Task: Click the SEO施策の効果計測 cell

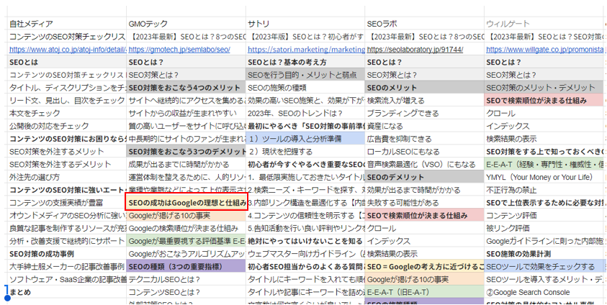Action: point(544,254)
